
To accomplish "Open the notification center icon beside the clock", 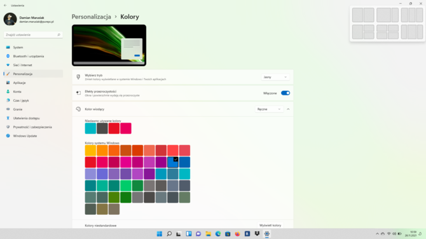I will click(420, 234).
